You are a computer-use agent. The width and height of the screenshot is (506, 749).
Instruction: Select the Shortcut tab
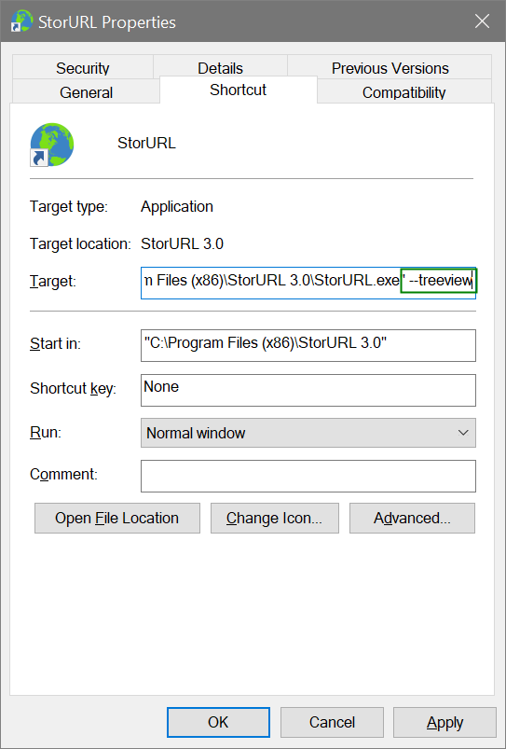point(239,90)
